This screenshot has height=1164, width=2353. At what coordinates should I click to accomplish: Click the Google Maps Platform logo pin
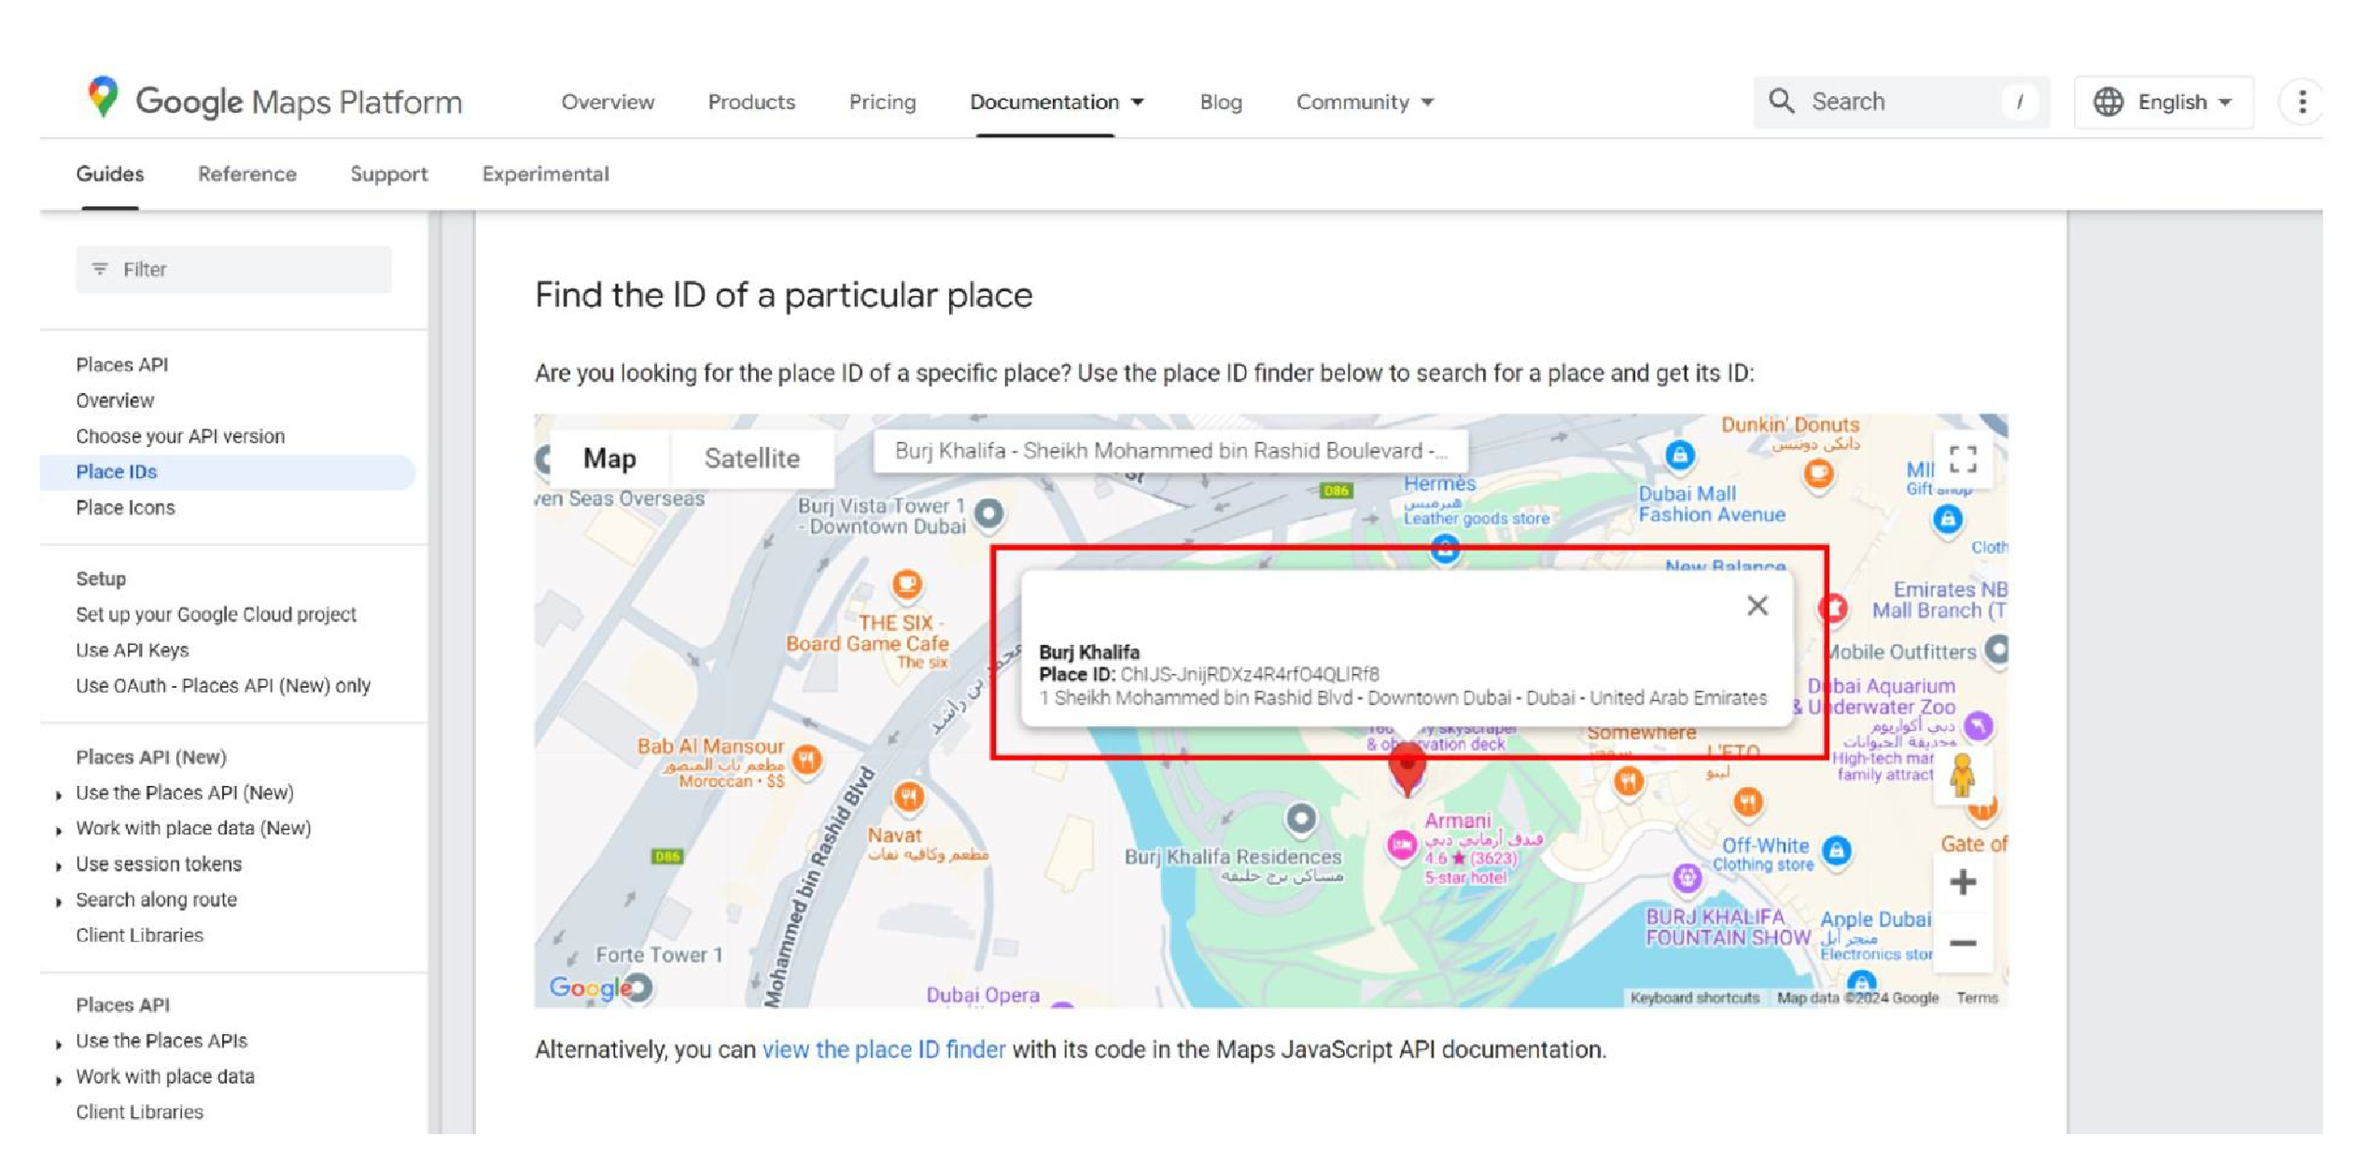coord(103,97)
